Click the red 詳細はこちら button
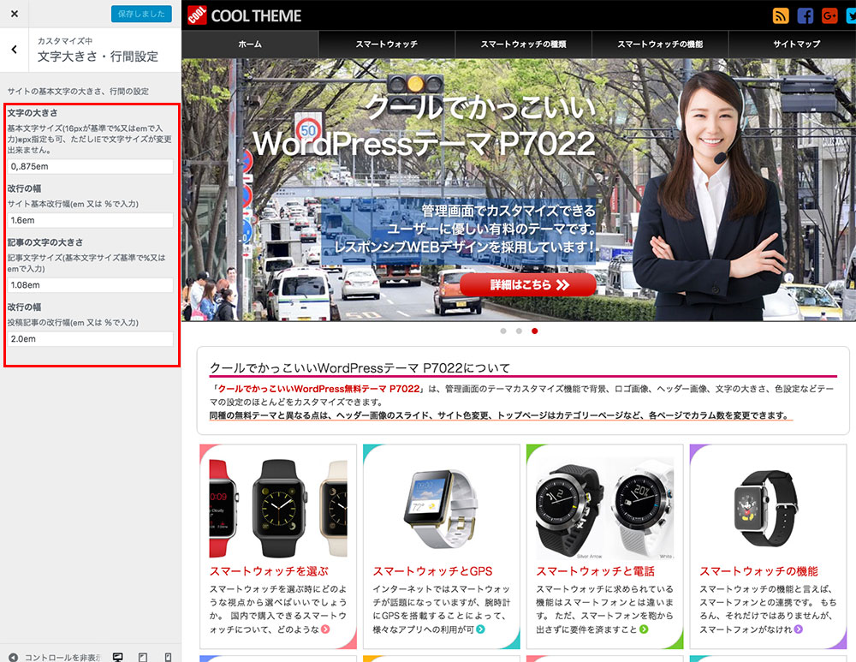The image size is (856, 662). (528, 284)
